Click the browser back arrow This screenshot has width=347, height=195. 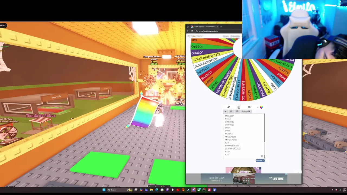click(188, 31)
